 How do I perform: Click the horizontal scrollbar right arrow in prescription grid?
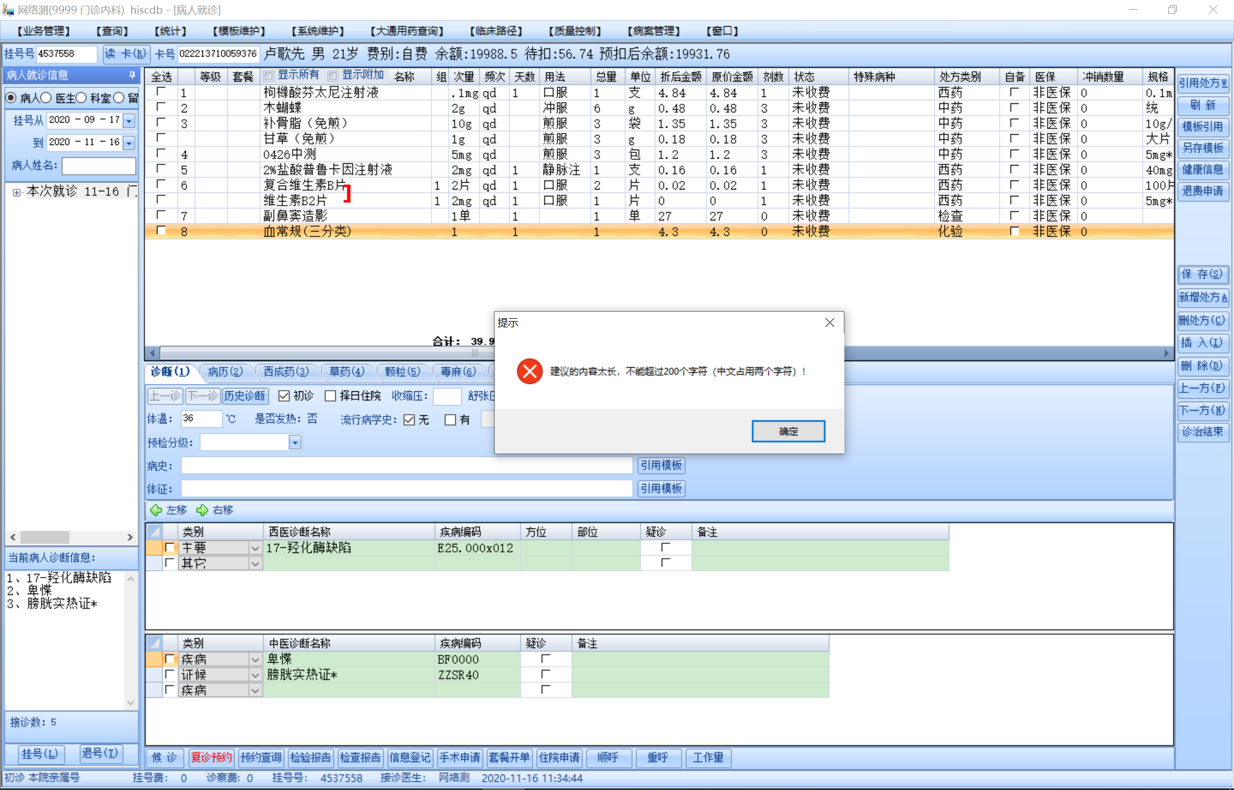tap(1167, 353)
